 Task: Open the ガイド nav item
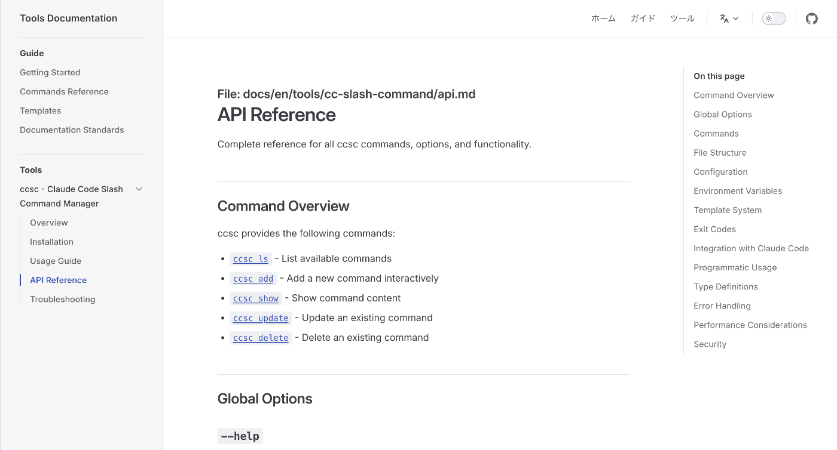pos(643,19)
